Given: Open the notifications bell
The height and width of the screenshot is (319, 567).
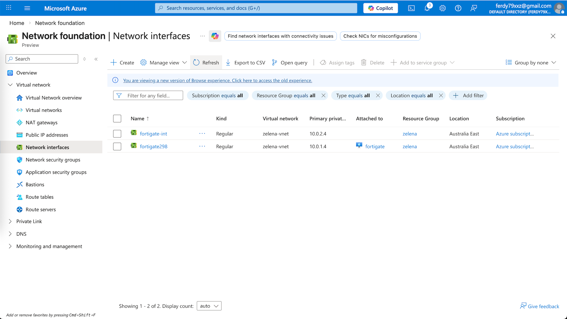Looking at the screenshot, I should point(427,8).
